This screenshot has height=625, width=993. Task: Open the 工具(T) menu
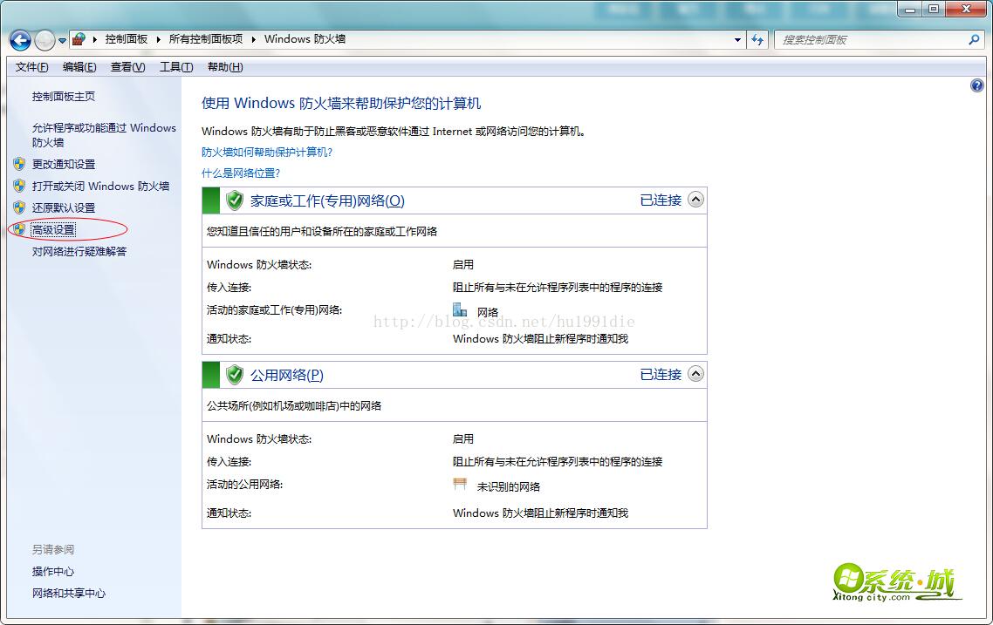tap(175, 67)
